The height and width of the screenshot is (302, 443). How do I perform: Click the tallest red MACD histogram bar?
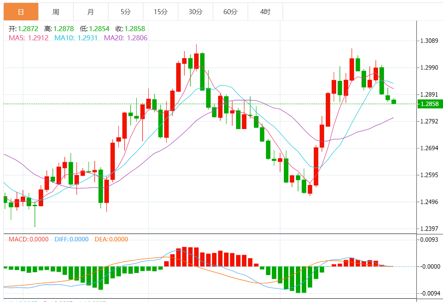185,257
